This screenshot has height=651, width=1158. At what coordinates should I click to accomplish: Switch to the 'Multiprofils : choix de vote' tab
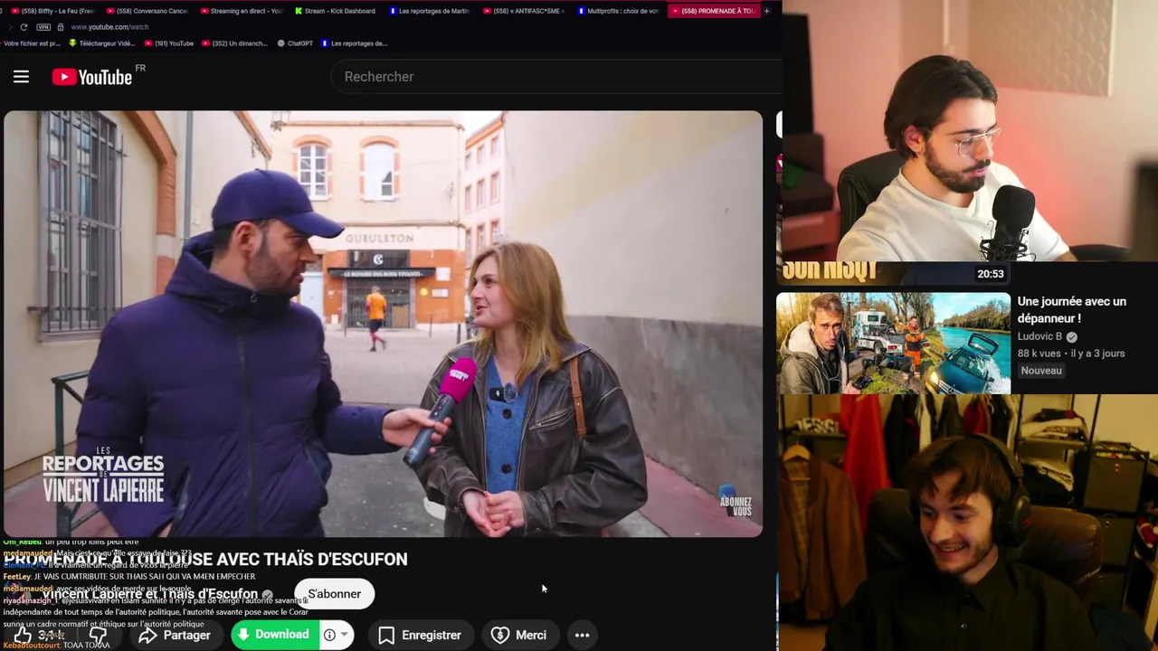pyautogui.click(x=617, y=11)
